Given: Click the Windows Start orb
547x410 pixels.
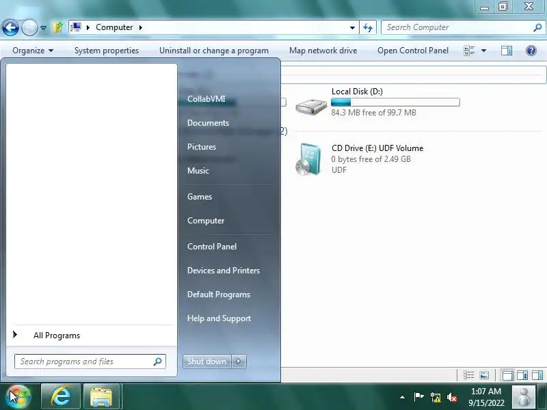Looking at the screenshot, I should pyautogui.click(x=18, y=396).
